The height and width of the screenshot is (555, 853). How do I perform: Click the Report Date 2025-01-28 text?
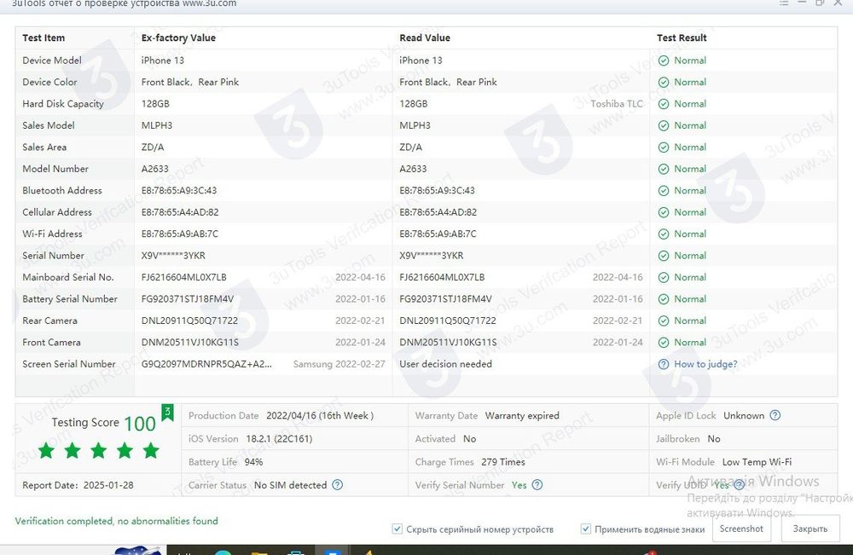click(x=78, y=485)
